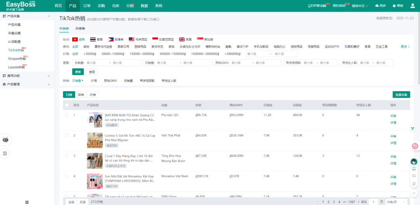420x205 pixels.
Task: Expand 更多 categories link
Action: click(405, 47)
